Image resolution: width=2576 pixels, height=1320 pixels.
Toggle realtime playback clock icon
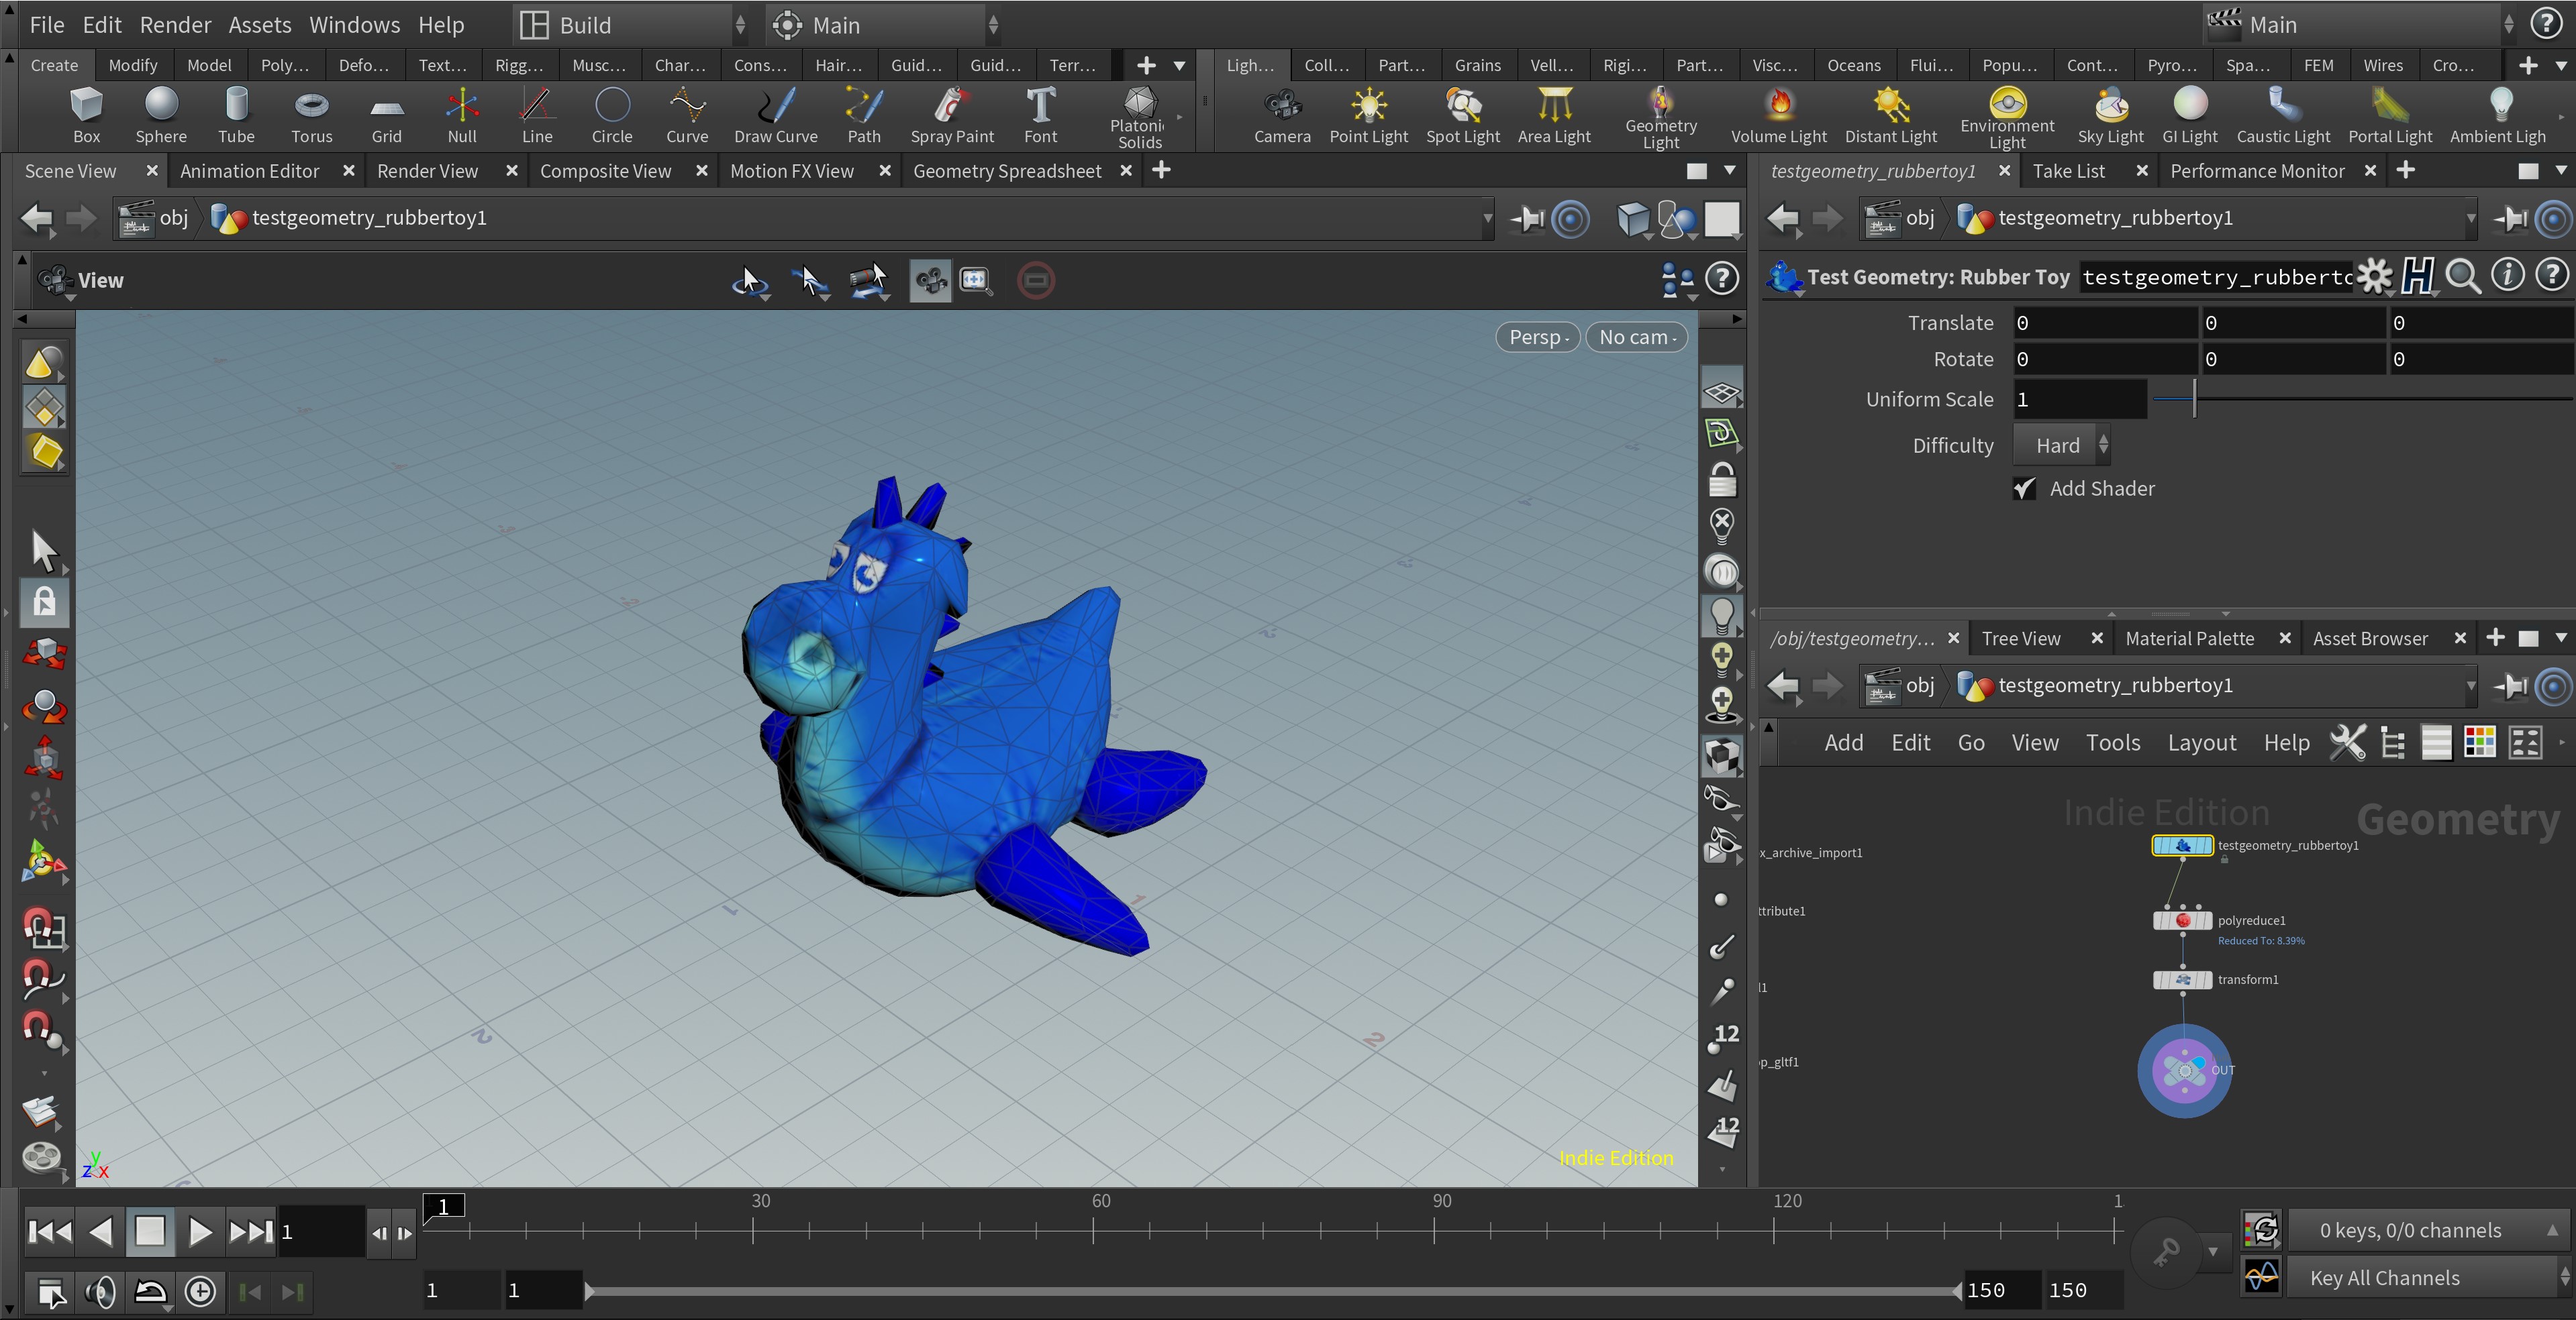(x=200, y=1292)
